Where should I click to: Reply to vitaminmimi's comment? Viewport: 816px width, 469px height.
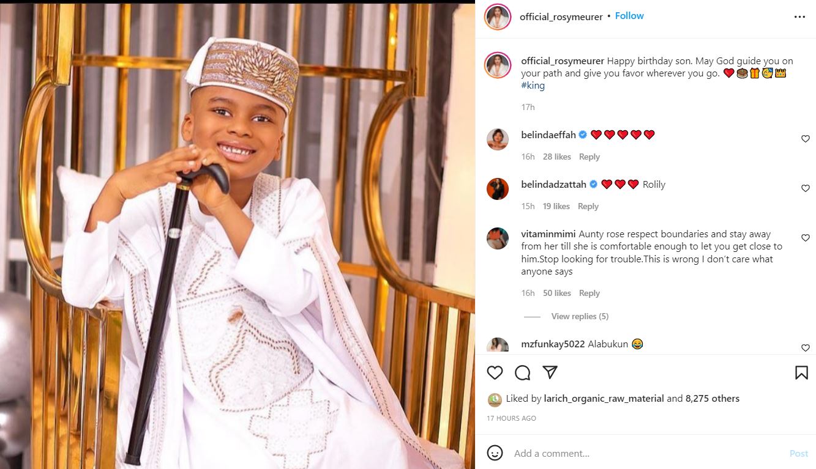pyautogui.click(x=589, y=294)
